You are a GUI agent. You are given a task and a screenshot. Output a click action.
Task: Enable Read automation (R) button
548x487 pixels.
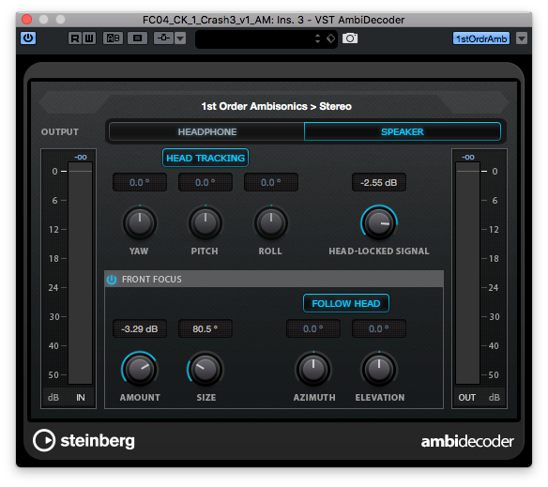(x=75, y=38)
